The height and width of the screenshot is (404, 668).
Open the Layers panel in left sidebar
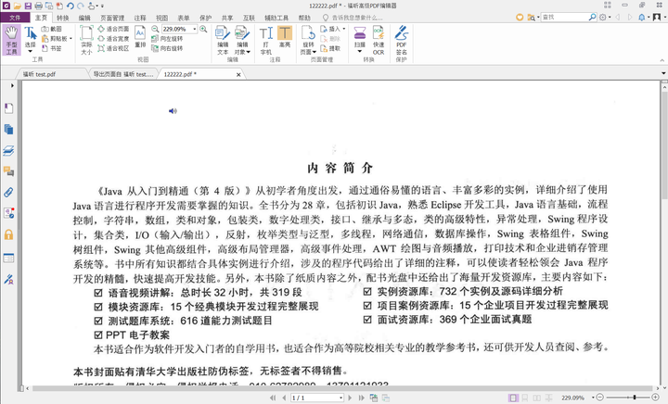pos(8,150)
